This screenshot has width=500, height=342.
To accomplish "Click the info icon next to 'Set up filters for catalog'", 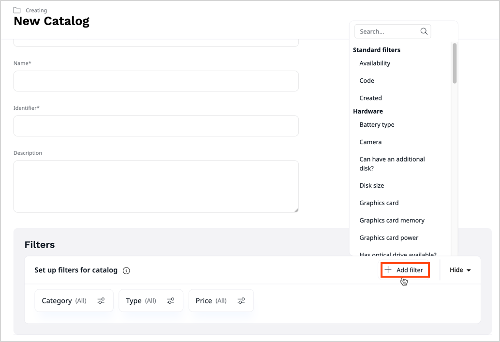I will pyautogui.click(x=126, y=270).
